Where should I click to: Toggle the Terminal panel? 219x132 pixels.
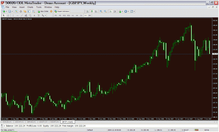coord(29,11)
